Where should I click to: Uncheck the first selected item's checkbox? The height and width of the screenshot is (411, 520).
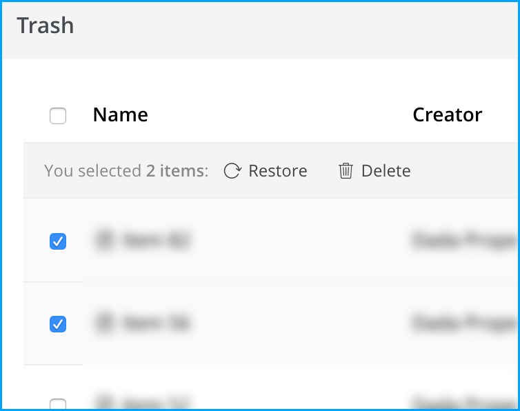58,241
